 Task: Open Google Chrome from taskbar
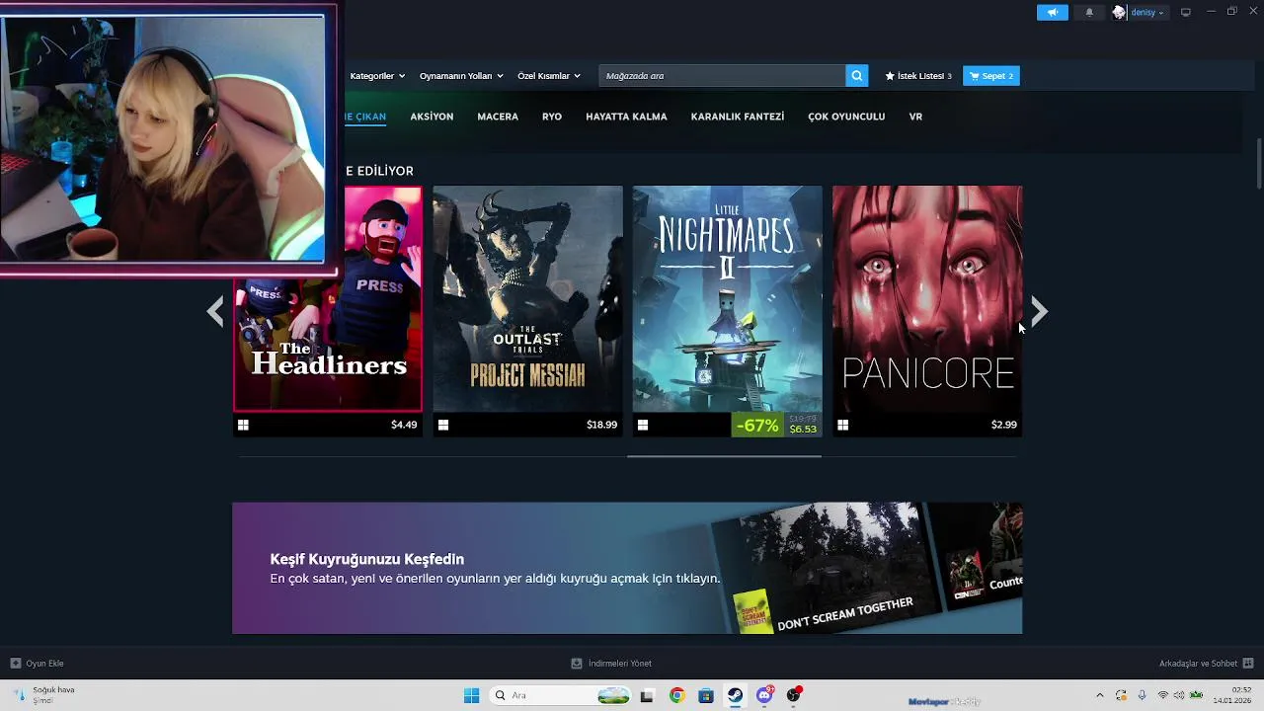click(676, 695)
